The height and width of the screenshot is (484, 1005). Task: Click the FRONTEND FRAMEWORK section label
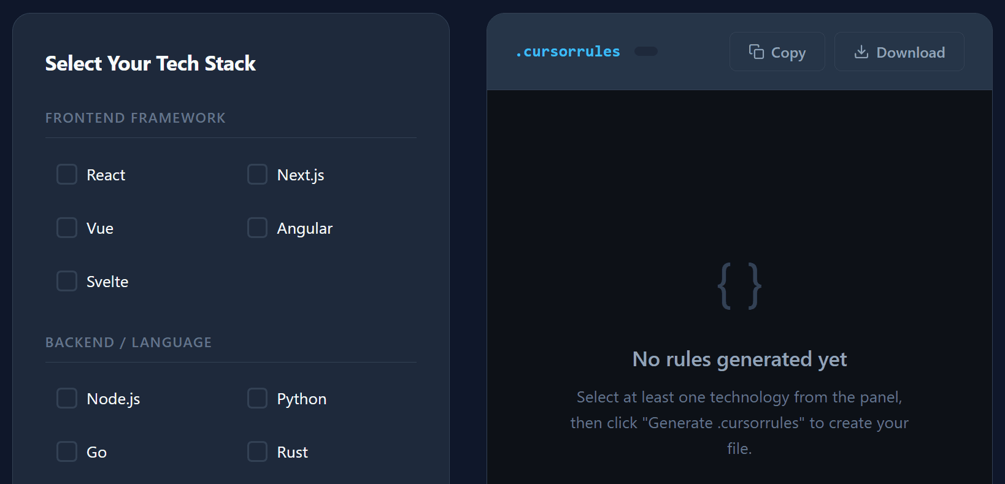[136, 118]
